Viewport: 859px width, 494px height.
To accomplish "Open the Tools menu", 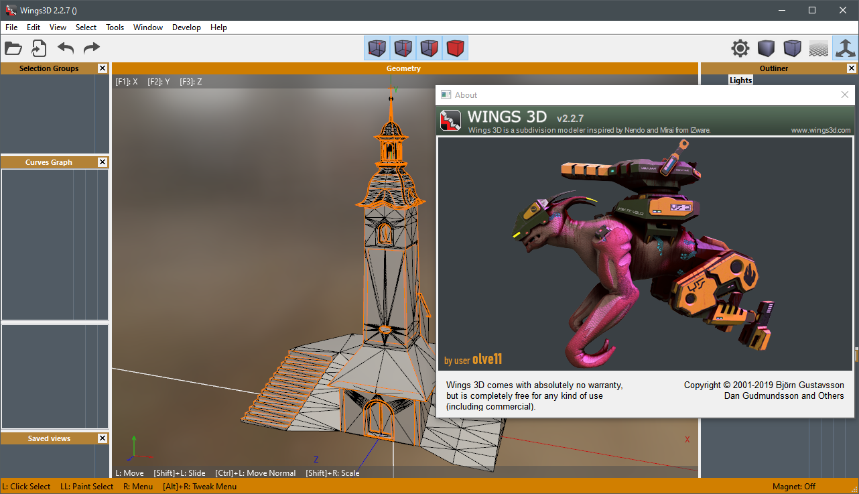I will point(115,27).
